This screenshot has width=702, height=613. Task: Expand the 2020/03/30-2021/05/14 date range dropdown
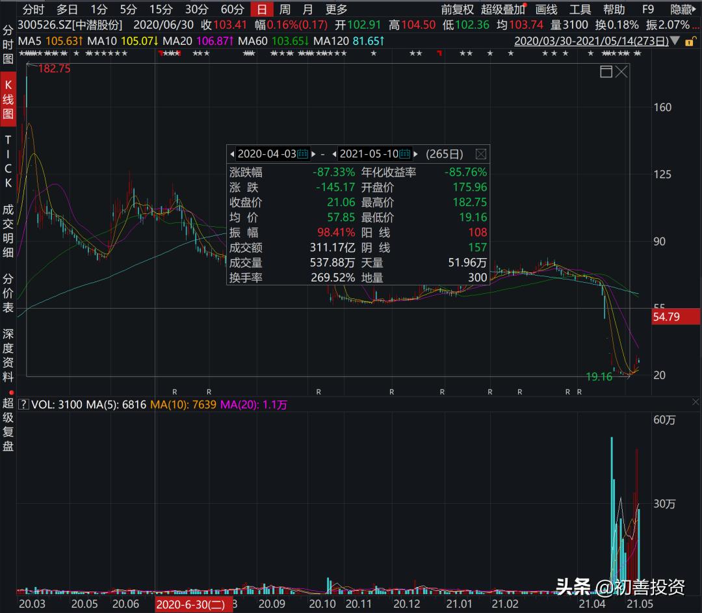coord(675,41)
